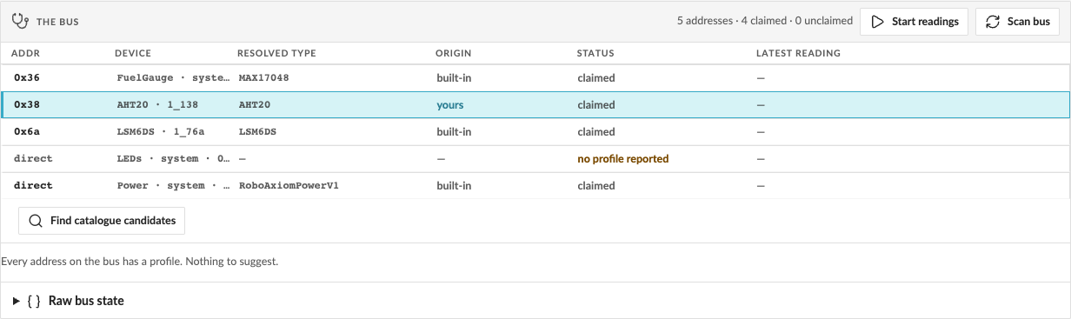Click the MAX17048 resolved type
Screen dimensions: 1071x319
pos(263,78)
